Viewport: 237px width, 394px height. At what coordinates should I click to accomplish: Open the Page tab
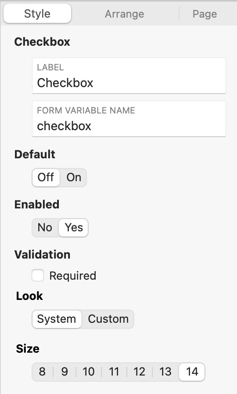pos(205,14)
